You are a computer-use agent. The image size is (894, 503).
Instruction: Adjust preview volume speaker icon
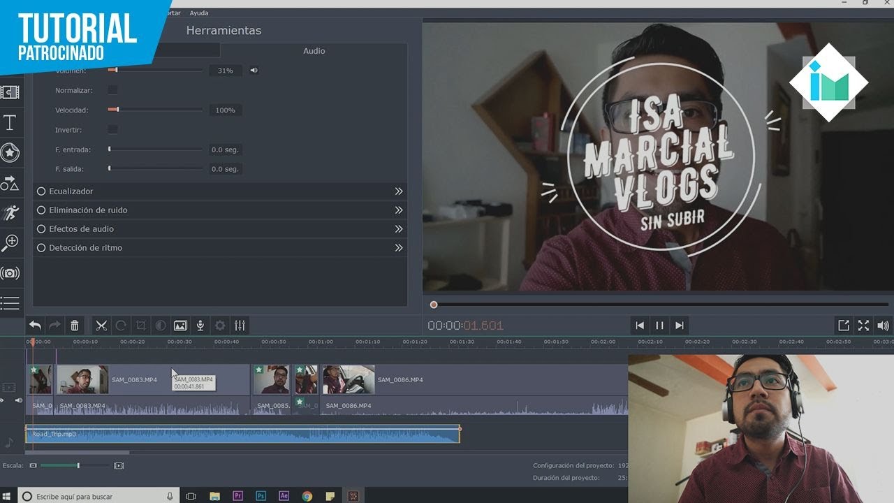tap(884, 326)
